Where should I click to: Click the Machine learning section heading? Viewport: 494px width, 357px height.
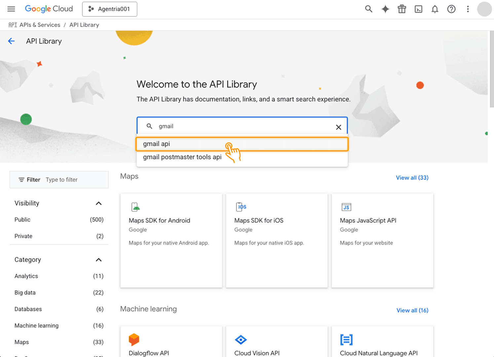148,309
